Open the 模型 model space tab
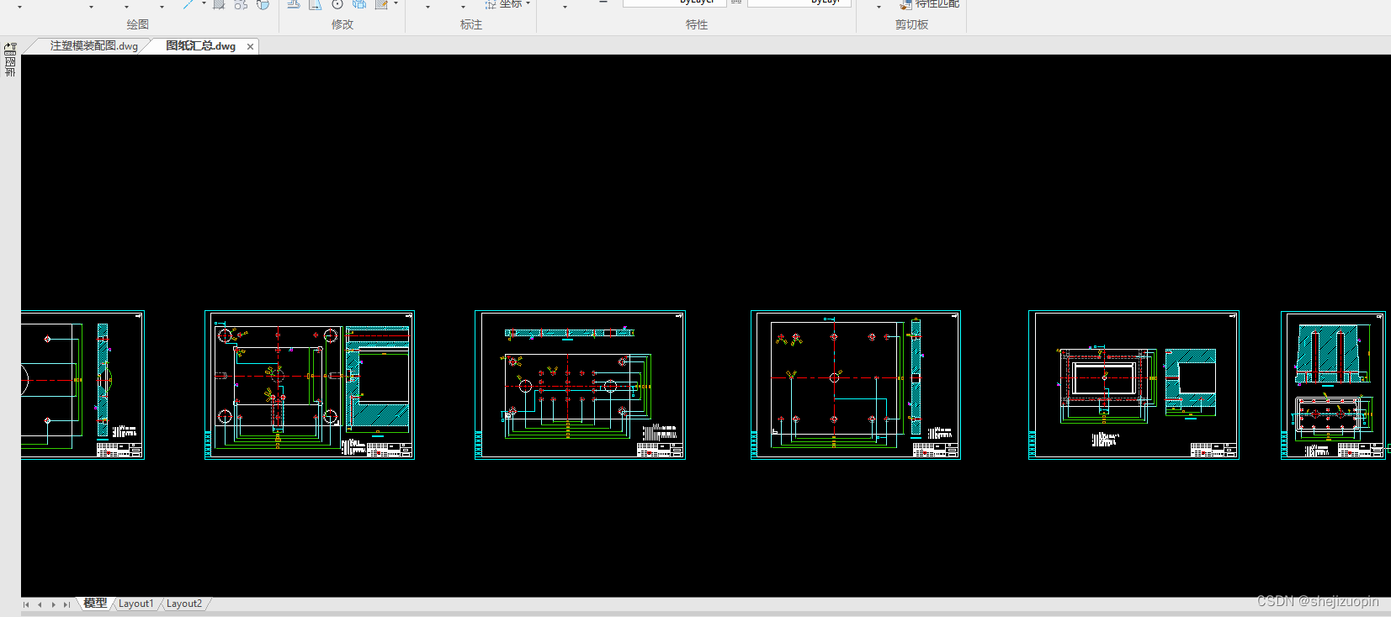 [x=95, y=604]
